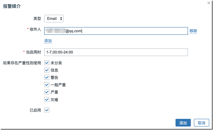Click the 报警媒介 dialog title
Screen dimensions: 213x130
click(12, 6)
